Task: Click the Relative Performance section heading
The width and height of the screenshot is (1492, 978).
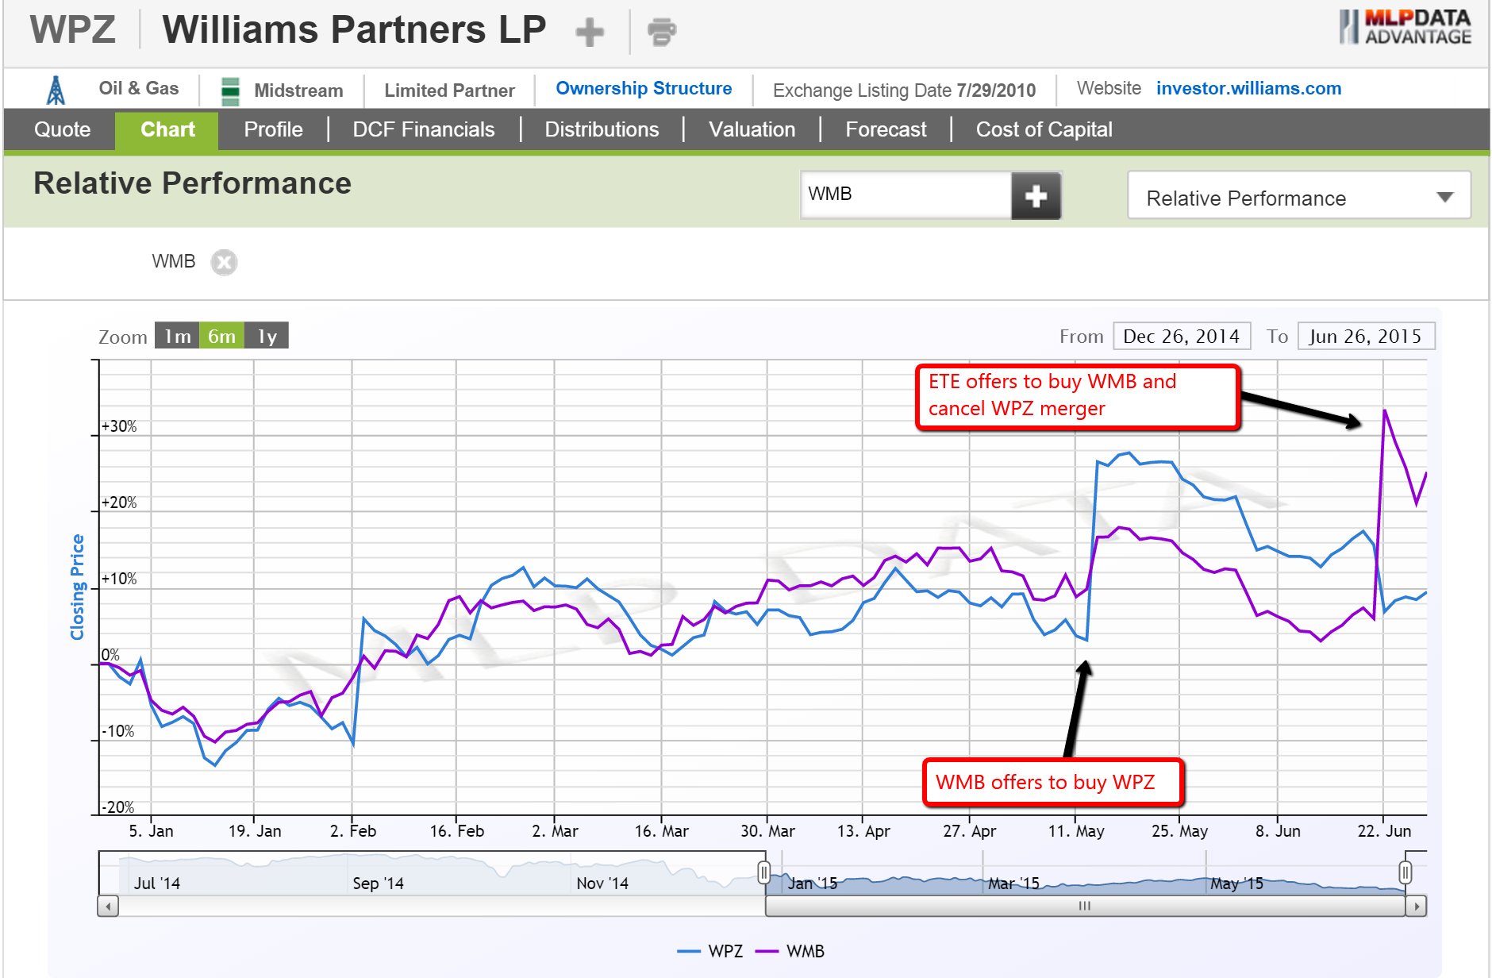Action: (192, 183)
